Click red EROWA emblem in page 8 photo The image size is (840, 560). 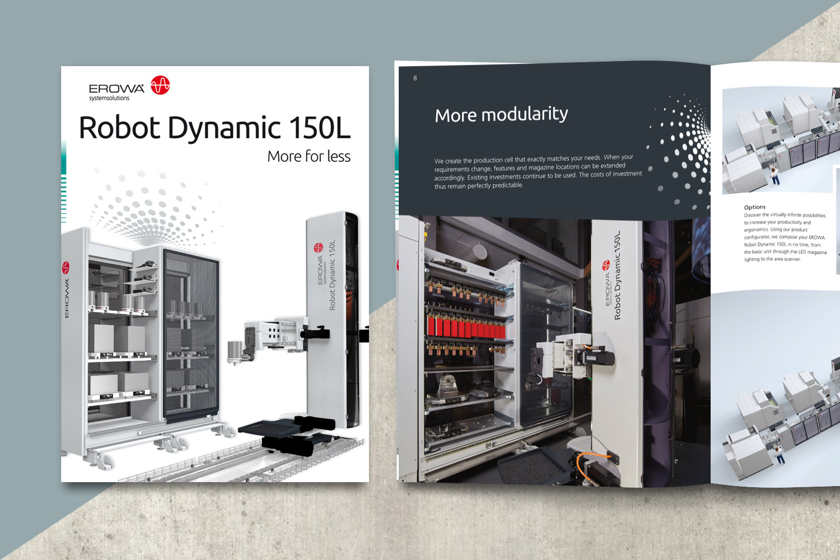coord(606,265)
